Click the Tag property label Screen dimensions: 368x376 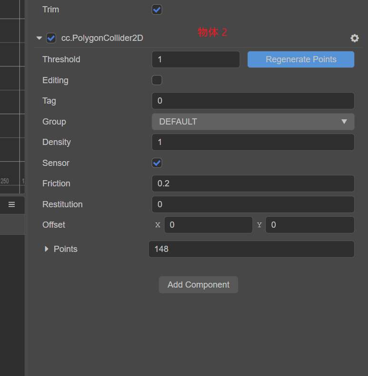pyautogui.click(x=49, y=101)
